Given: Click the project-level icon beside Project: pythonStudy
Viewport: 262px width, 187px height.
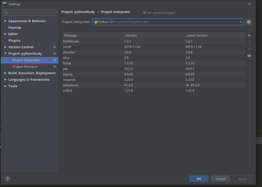Looking at the screenshot, I should click(x=55, y=54).
